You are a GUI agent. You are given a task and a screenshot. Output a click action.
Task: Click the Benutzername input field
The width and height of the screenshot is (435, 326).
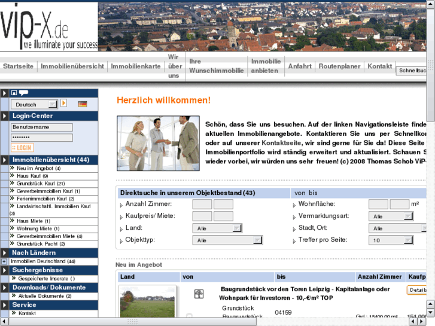point(42,127)
